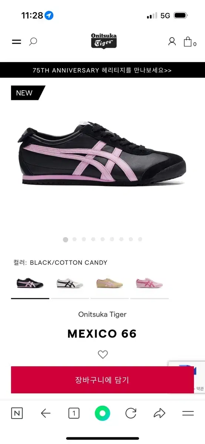Go back with browser back arrow
205x444 pixels.
click(x=46, y=413)
